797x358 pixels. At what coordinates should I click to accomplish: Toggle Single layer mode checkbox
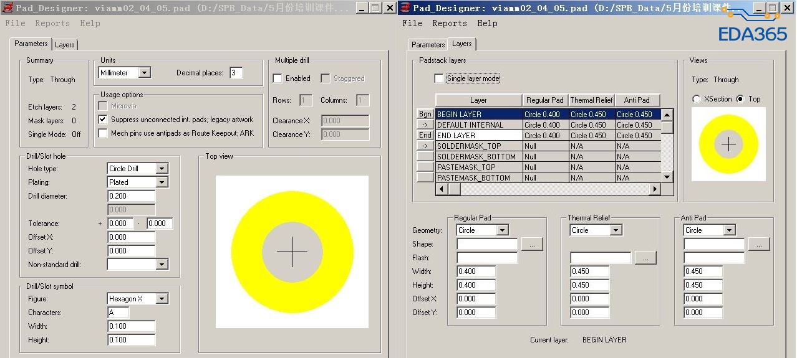click(439, 78)
